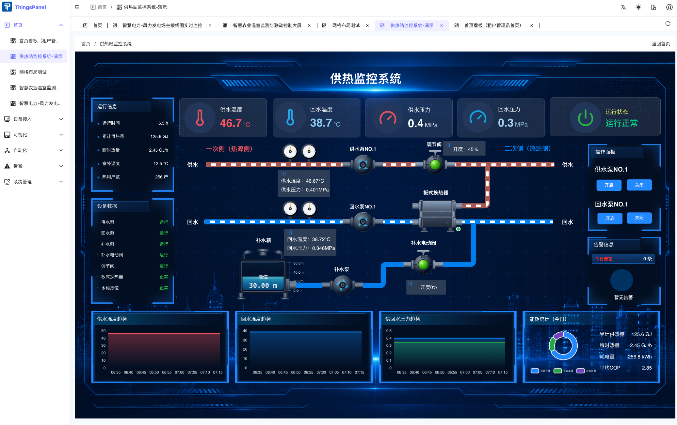Click 返回首页 link
677x425 pixels.
[x=661, y=44]
